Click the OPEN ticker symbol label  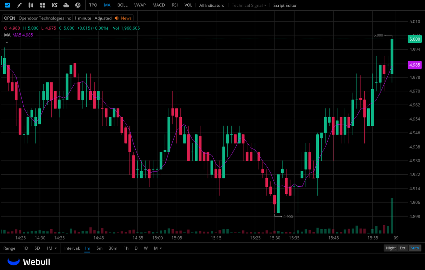coord(10,18)
